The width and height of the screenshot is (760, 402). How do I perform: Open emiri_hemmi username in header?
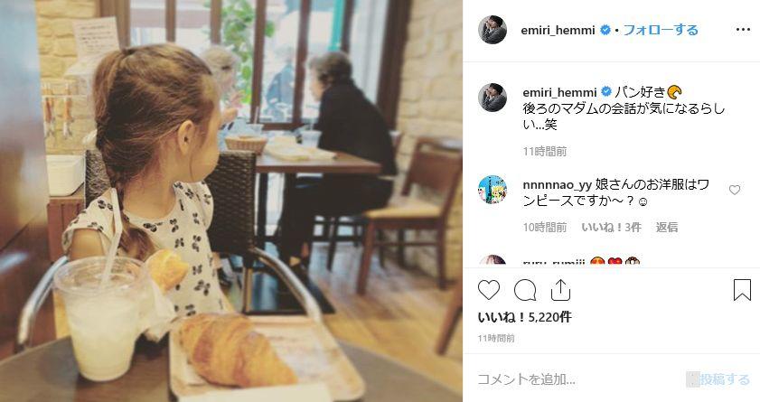point(558,30)
